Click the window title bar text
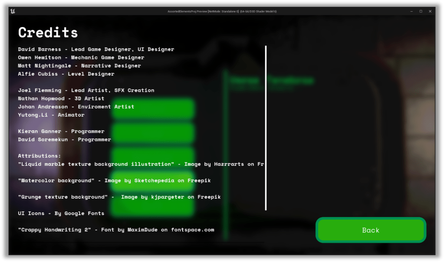The width and height of the screenshot is (444, 262). (x=222, y=11)
